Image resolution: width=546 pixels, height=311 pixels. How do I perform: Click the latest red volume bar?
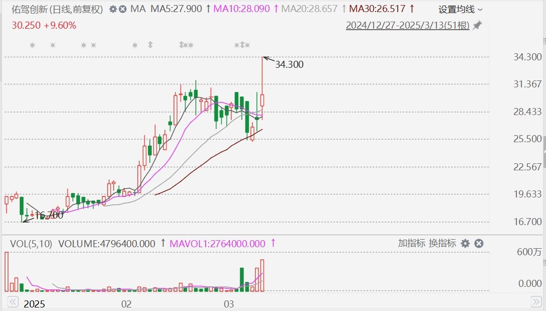[x=262, y=275]
